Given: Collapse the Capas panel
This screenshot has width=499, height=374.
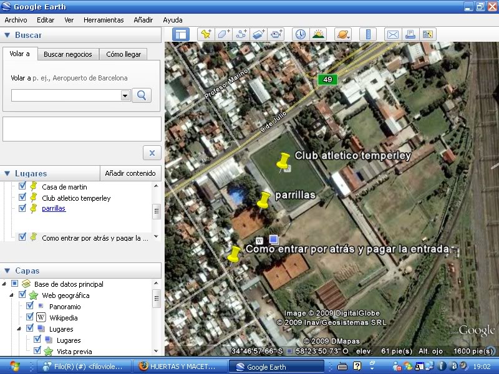Looking at the screenshot, I should tap(7, 271).
